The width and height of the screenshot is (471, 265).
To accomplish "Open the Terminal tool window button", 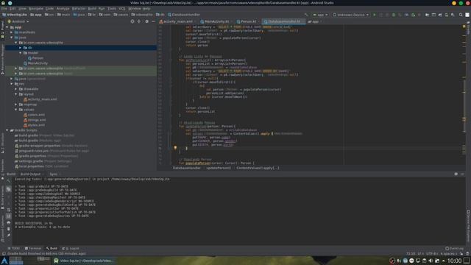I will [x=33, y=249].
